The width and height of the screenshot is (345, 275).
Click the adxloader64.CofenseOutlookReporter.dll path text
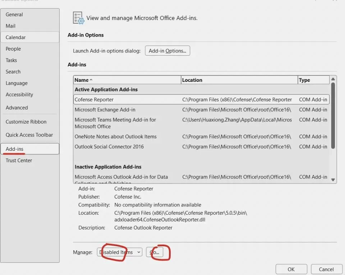(x=160, y=220)
